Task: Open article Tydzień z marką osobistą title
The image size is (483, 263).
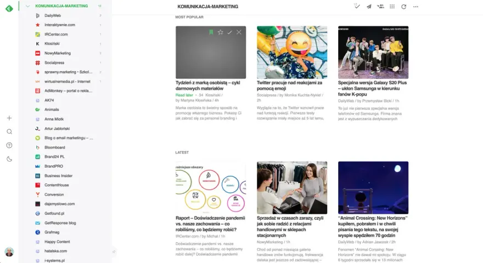Action: (x=207, y=85)
